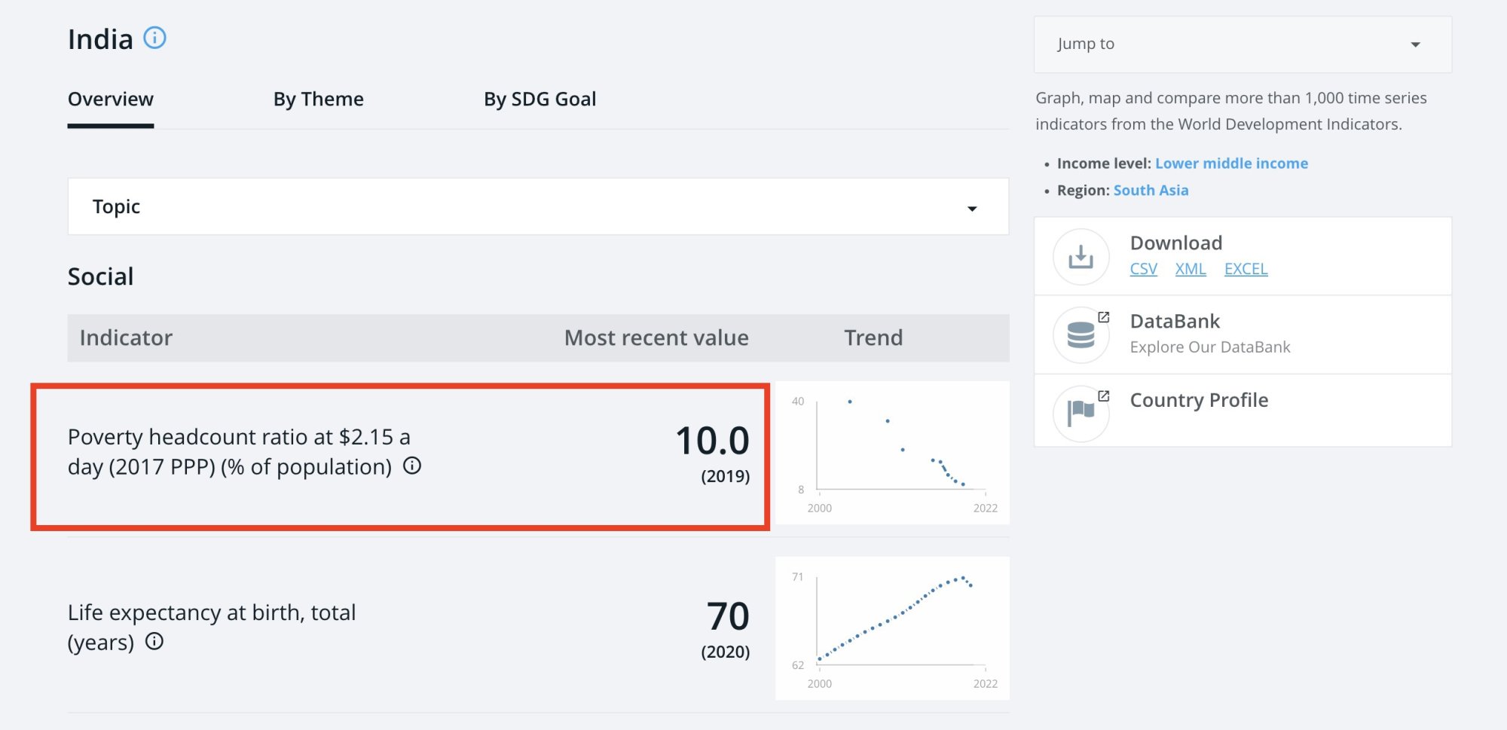Open info icon for Life expectancy at birth
This screenshot has width=1507, height=730.
pos(154,641)
